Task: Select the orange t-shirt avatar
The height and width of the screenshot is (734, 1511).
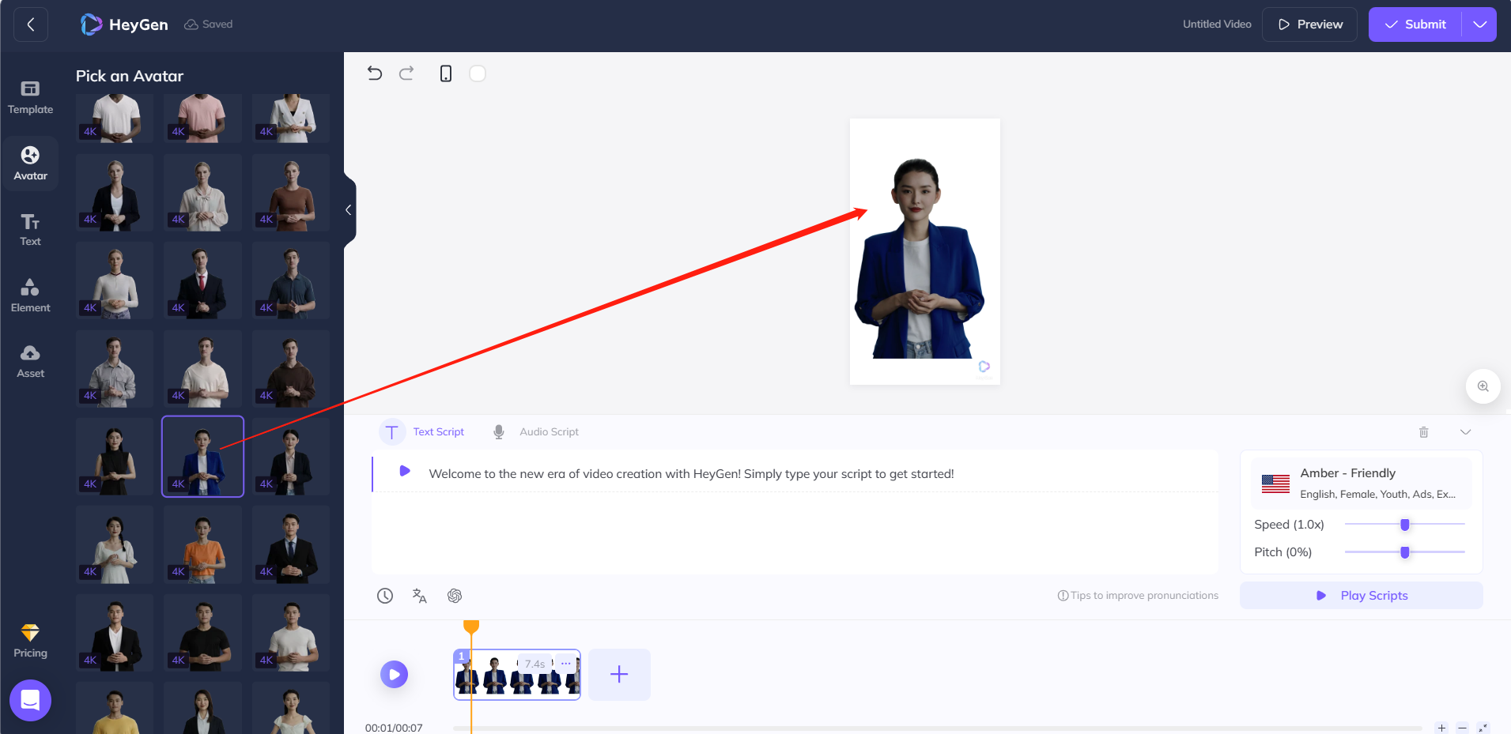Action: click(x=202, y=545)
